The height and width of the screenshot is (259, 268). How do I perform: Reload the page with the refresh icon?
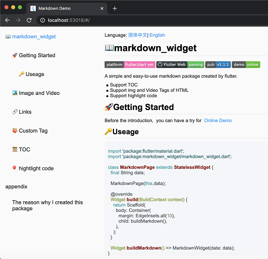(x=29, y=20)
